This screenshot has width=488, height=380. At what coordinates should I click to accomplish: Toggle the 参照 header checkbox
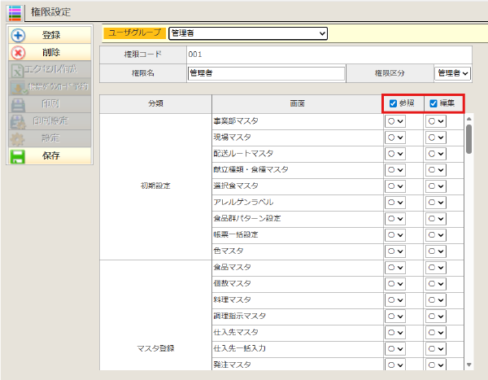[x=393, y=103]
